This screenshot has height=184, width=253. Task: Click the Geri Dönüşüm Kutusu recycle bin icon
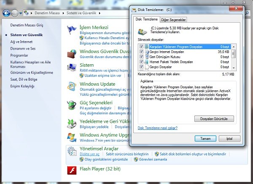147,57
